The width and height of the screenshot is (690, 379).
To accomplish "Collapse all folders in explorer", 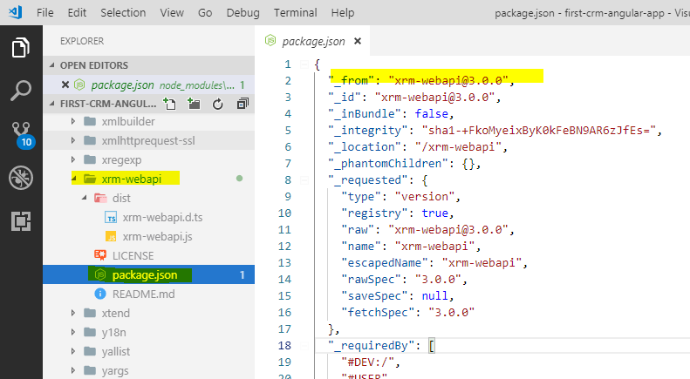I will (241, 104).
